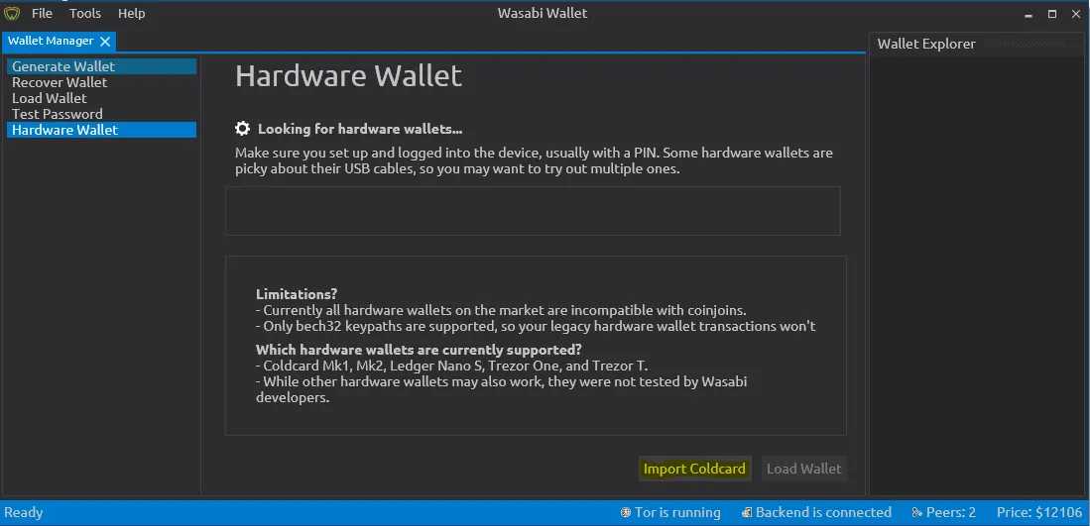Maximize the Wasabi Wallet window
The width and height of the screenshot is (1090, 526).
[1052, 14]
